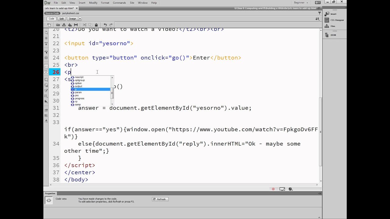
Task: Toggle the Line Numbers button in coding toolbar
Action: pos(46,66)
